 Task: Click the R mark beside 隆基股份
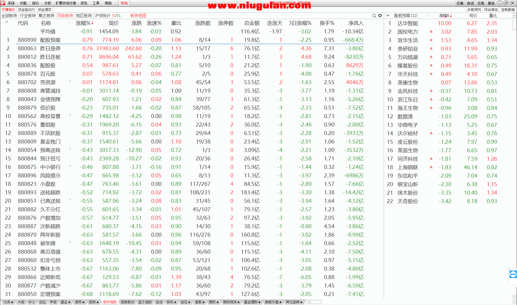[431, 66]
